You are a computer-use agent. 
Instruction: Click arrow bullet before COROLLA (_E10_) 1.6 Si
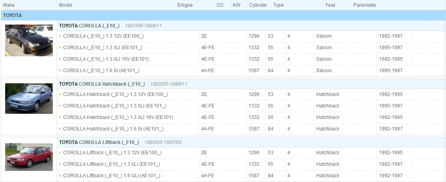tap(60, 70)
